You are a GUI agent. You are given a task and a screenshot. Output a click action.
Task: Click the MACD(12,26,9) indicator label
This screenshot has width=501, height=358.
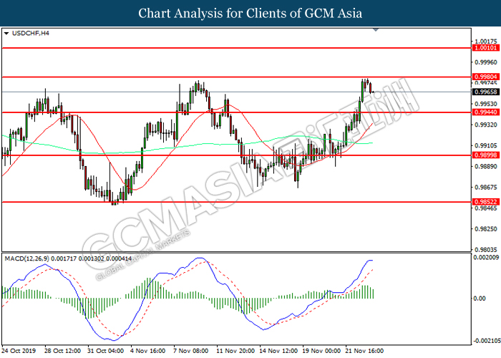point(29,257)
